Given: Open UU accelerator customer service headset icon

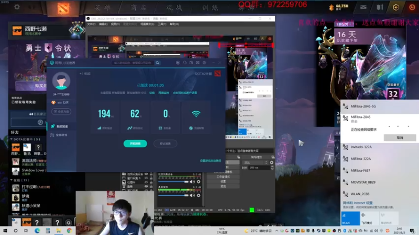Looking at the screenshot, I should click(x=184, y=63).
